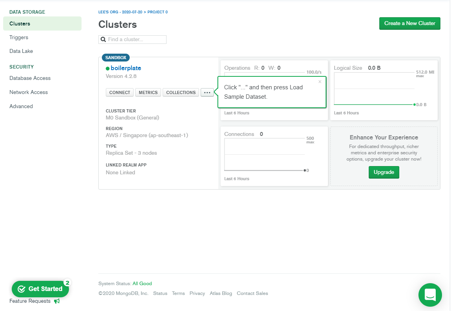This screenshot has width=451, height=311.
Task: Click the Clusters page title
Action: (118, 24)
